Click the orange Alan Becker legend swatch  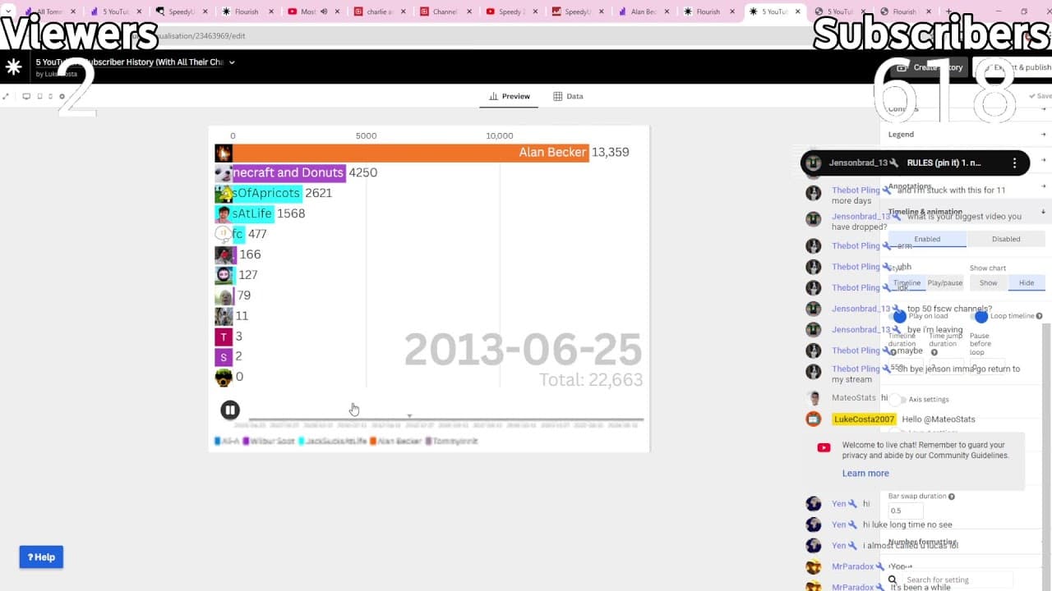pos(373,441)
